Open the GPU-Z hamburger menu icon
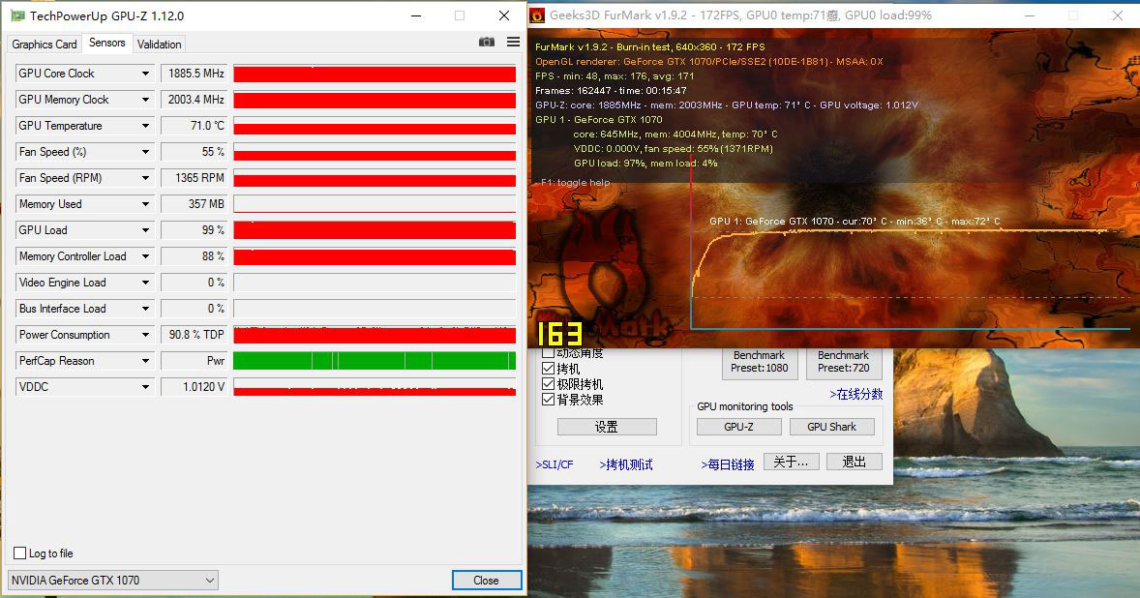 tap(513, 43)
